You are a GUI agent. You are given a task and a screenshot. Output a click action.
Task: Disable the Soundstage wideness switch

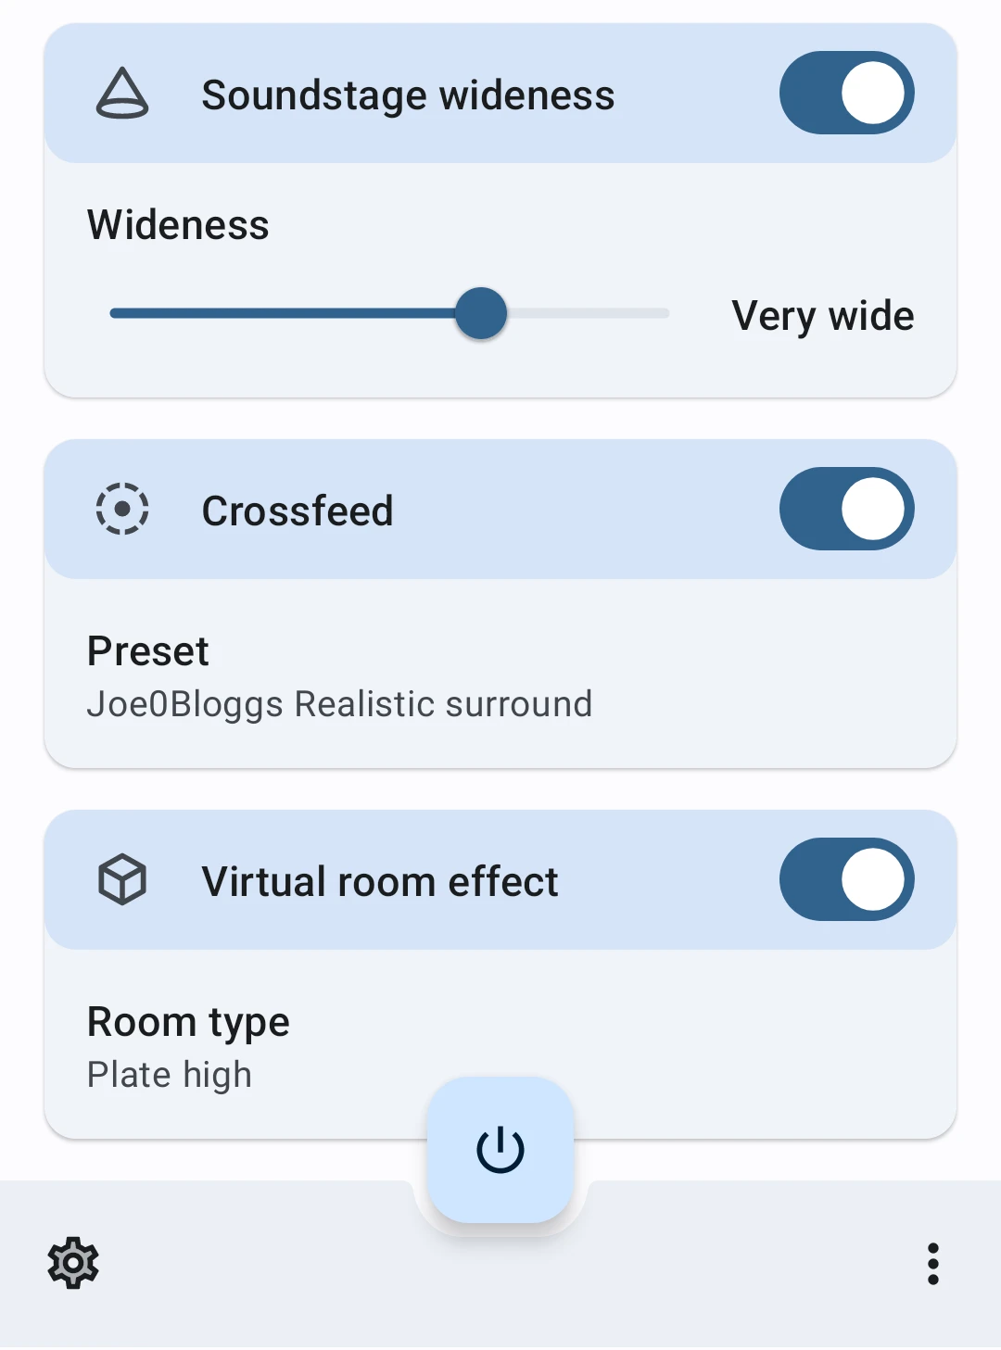tap(846, 93)
